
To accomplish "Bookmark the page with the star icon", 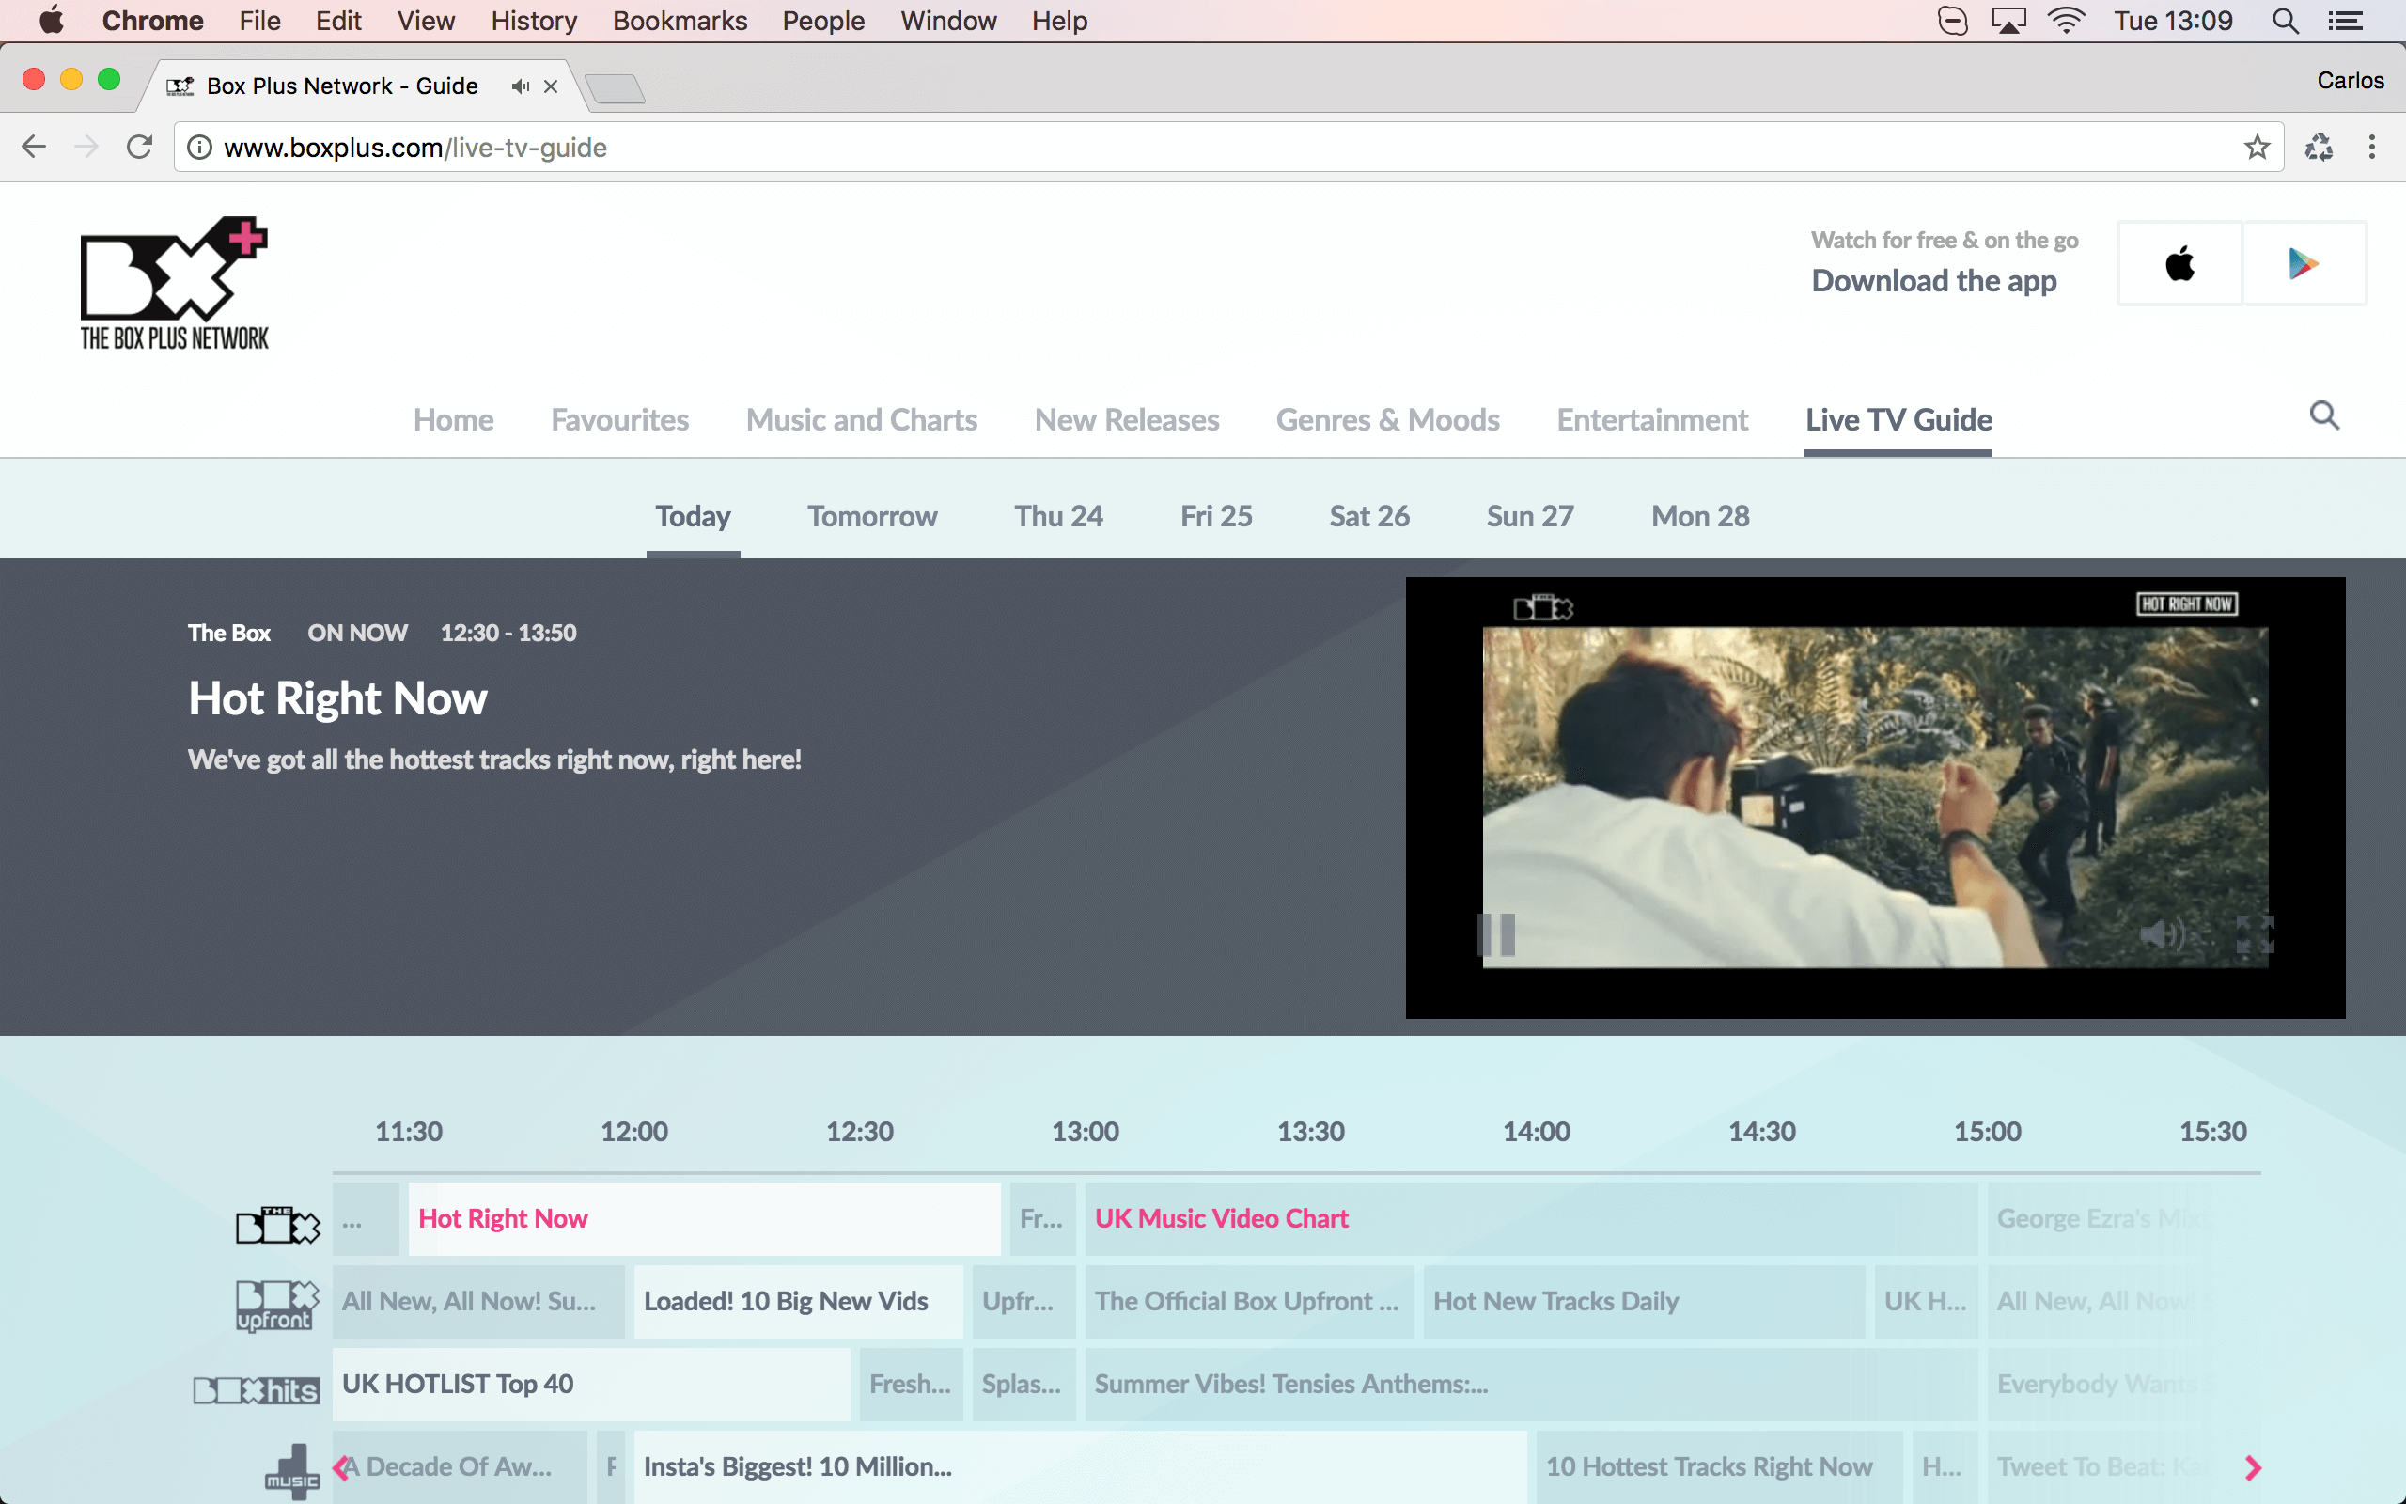I will [x=2257, y=148].
